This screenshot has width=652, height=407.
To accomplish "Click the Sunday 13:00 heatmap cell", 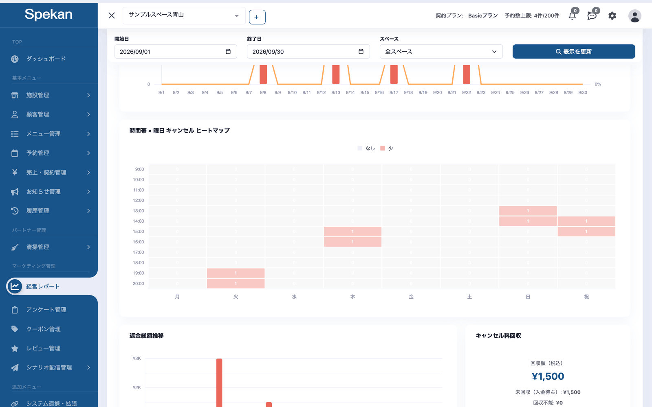I will click(x=528, y=211).
